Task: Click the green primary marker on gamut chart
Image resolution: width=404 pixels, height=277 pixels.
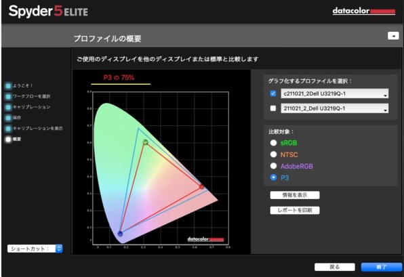Action: coord(145,142)
